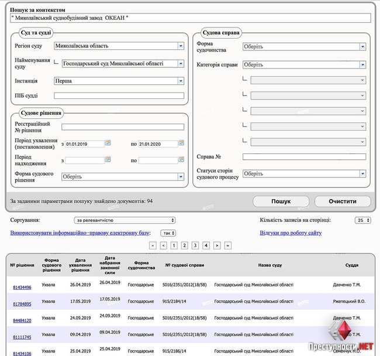Screen dimensions: 380x356
Task: Click the Пошук button
Action: 281,201
